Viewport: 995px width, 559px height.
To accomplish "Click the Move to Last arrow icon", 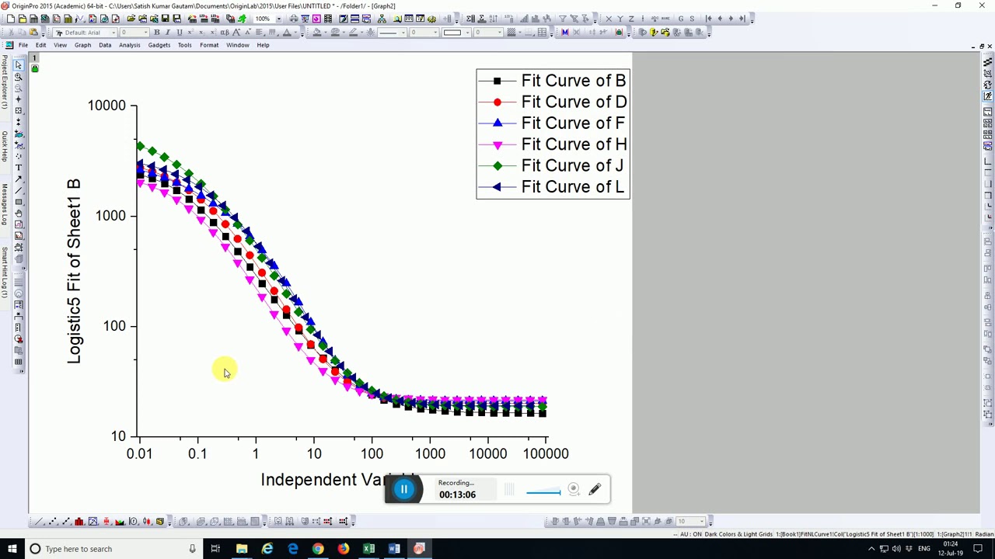I will click(742, 19).
